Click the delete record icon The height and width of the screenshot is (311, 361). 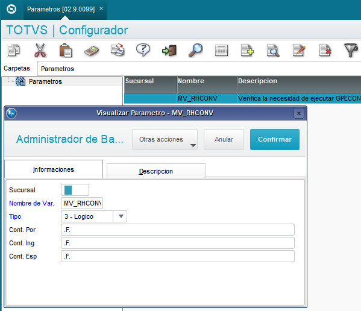[x=325, y=50]
